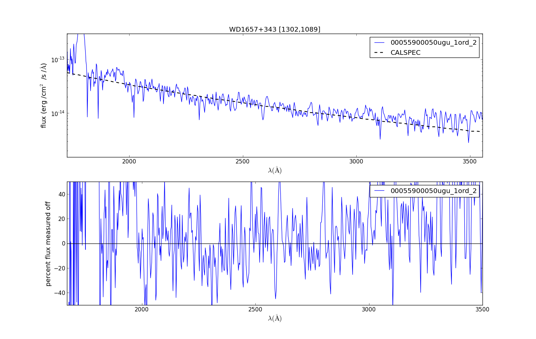Click the 20 y-axis tick label on the bottom plot
This screenshot has width=536, height=339.
pos(62,219)
